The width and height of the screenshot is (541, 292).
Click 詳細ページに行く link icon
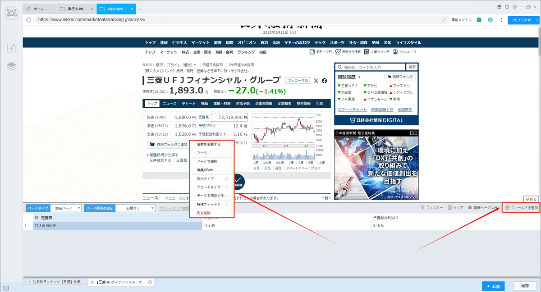(470, 208)
